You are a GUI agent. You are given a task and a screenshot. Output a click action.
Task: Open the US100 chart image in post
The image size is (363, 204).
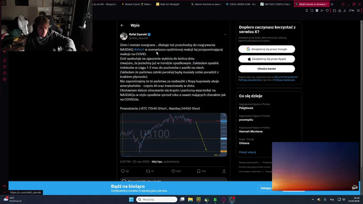[173, 135]
